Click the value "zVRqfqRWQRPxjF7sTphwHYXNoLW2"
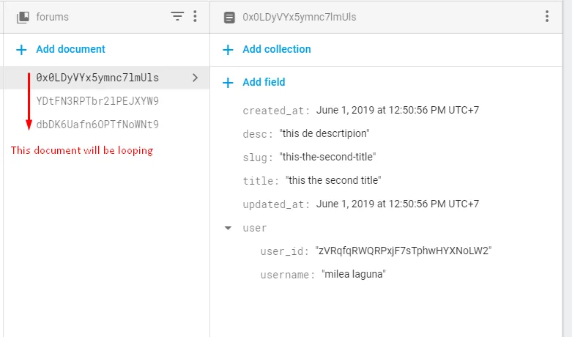 click(x=404, y=251)
